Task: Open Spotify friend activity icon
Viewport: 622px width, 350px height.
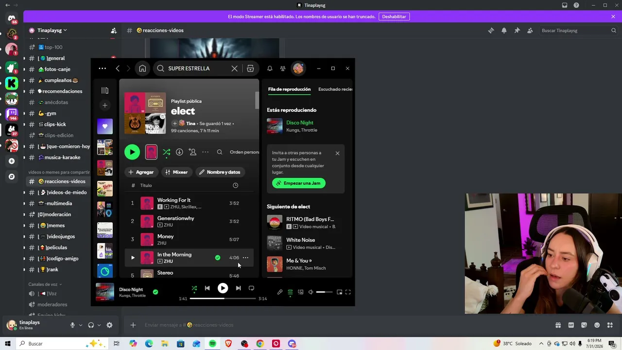Action: click(x=283, y=69)
